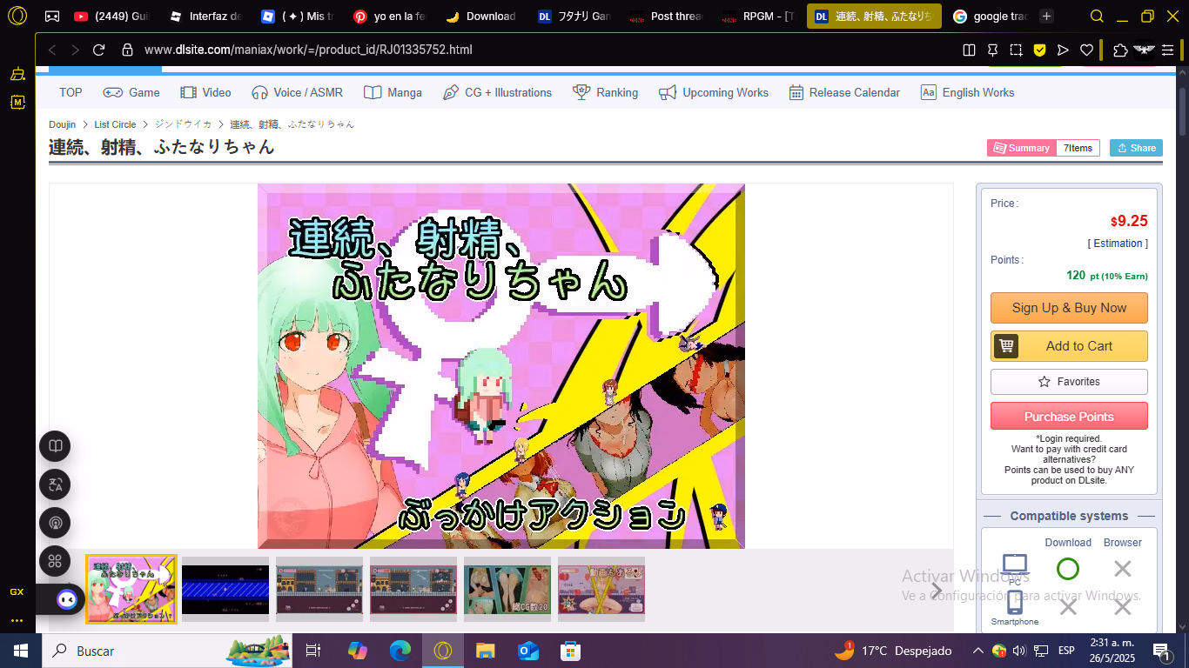Image resolution: width=1189 pixels, height=668 pixels.
Task: Click the cart icon on Add to Cart
Action: coord(1007,346)
